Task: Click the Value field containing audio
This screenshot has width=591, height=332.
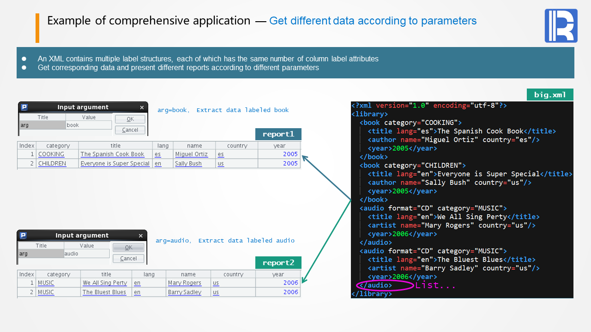Action: tap(87, 254)
